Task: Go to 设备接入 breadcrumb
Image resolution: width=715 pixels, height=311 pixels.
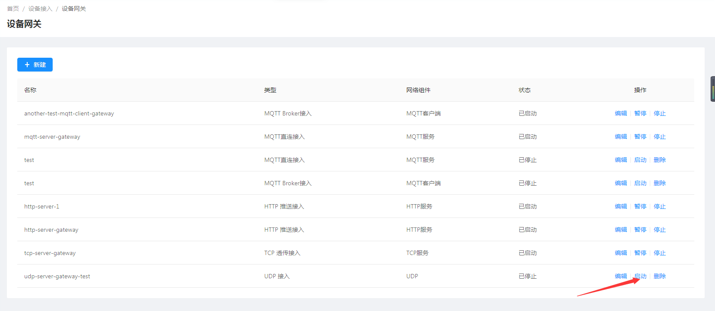Action: [x=40, y=9]
